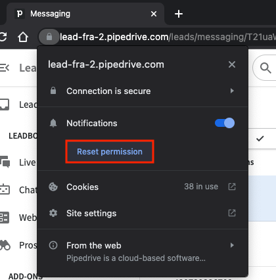Turn off the Notifications toggle
The width and height of the screenshot is (276, 280).
(x=225, y=123)
